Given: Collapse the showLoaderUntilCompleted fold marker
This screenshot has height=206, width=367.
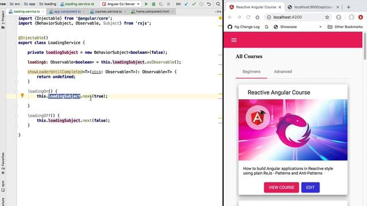Looking at the screenshot, I should point(17,72).
